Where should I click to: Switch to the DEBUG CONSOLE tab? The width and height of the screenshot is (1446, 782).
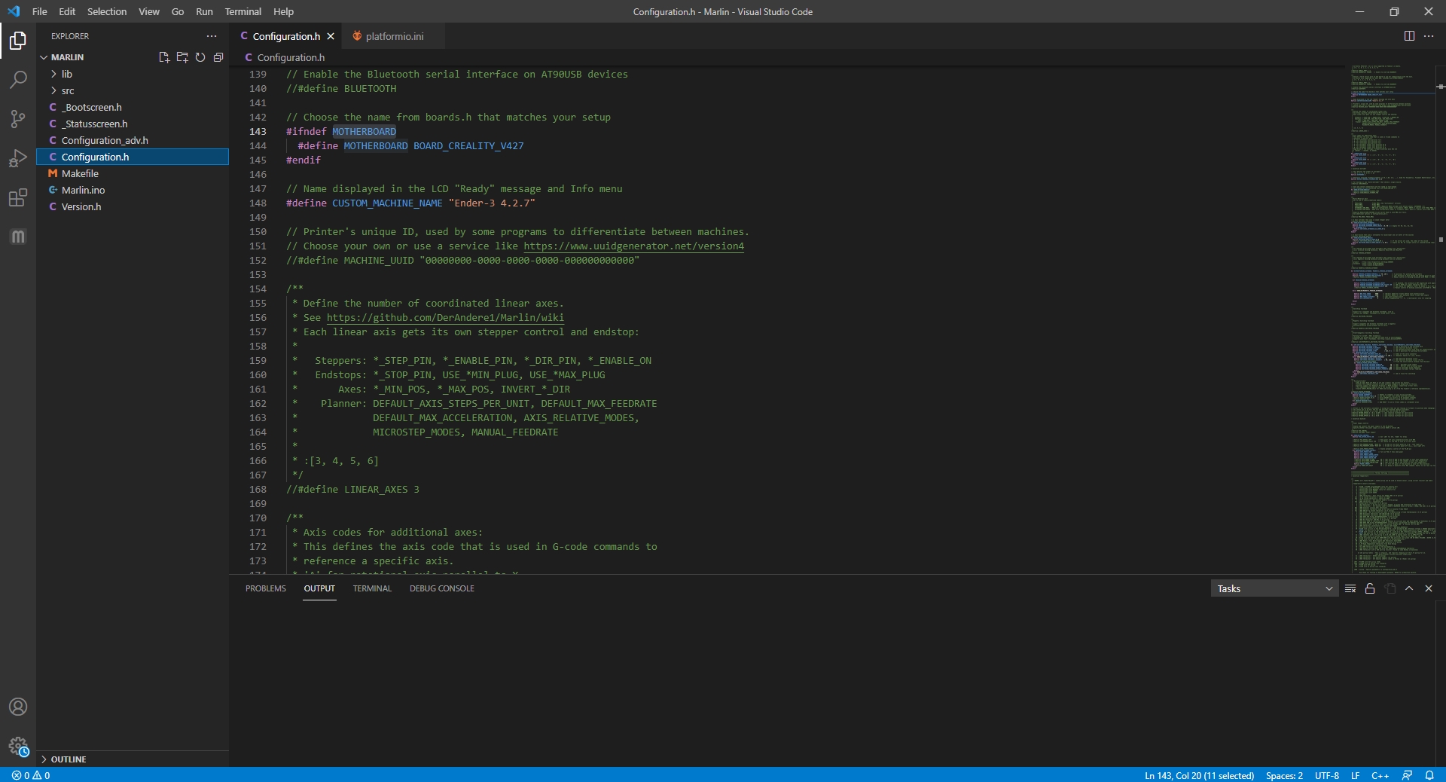click(x=442, y=588)
